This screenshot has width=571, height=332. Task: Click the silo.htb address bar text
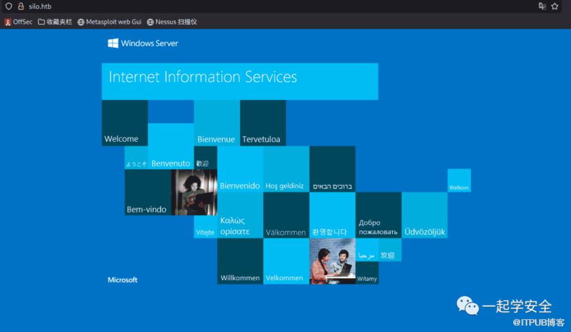pyautogui.click(x=40, y=6)
